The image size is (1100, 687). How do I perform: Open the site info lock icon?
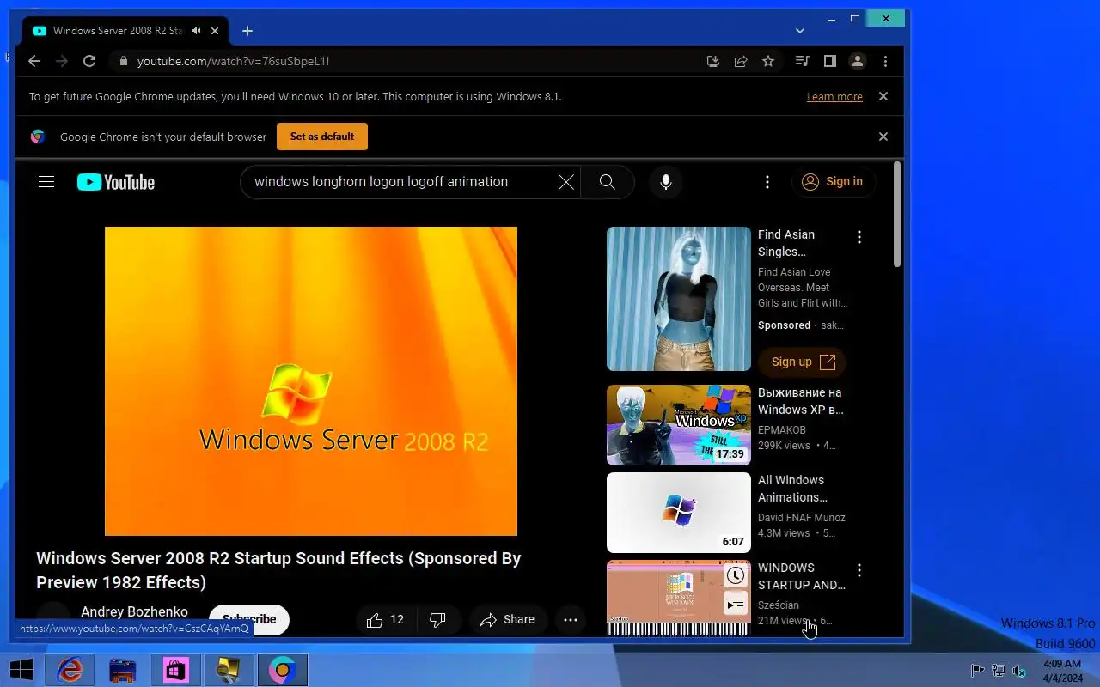pyautogui.click(x=123, y=61)
